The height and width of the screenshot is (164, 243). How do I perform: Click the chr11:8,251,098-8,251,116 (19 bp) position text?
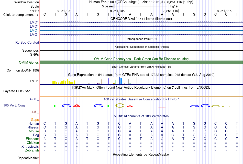(168, 2)
